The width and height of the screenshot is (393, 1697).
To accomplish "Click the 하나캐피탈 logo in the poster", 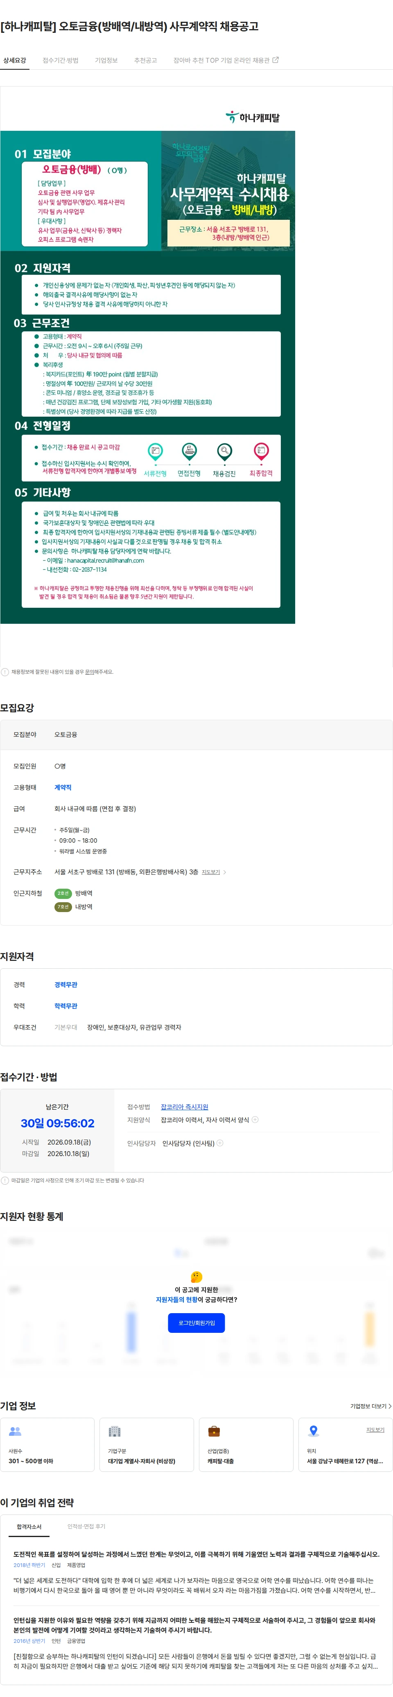I will (x=253, y=117).
